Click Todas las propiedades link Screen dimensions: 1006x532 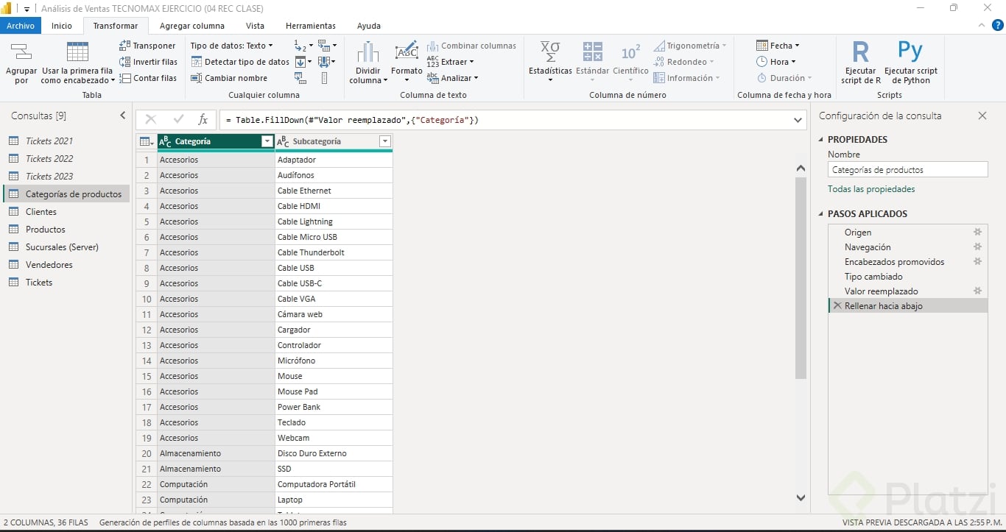(871, 189)
